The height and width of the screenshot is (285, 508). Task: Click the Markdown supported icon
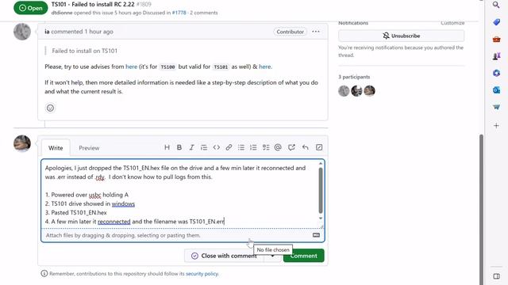tap(316, 235)
